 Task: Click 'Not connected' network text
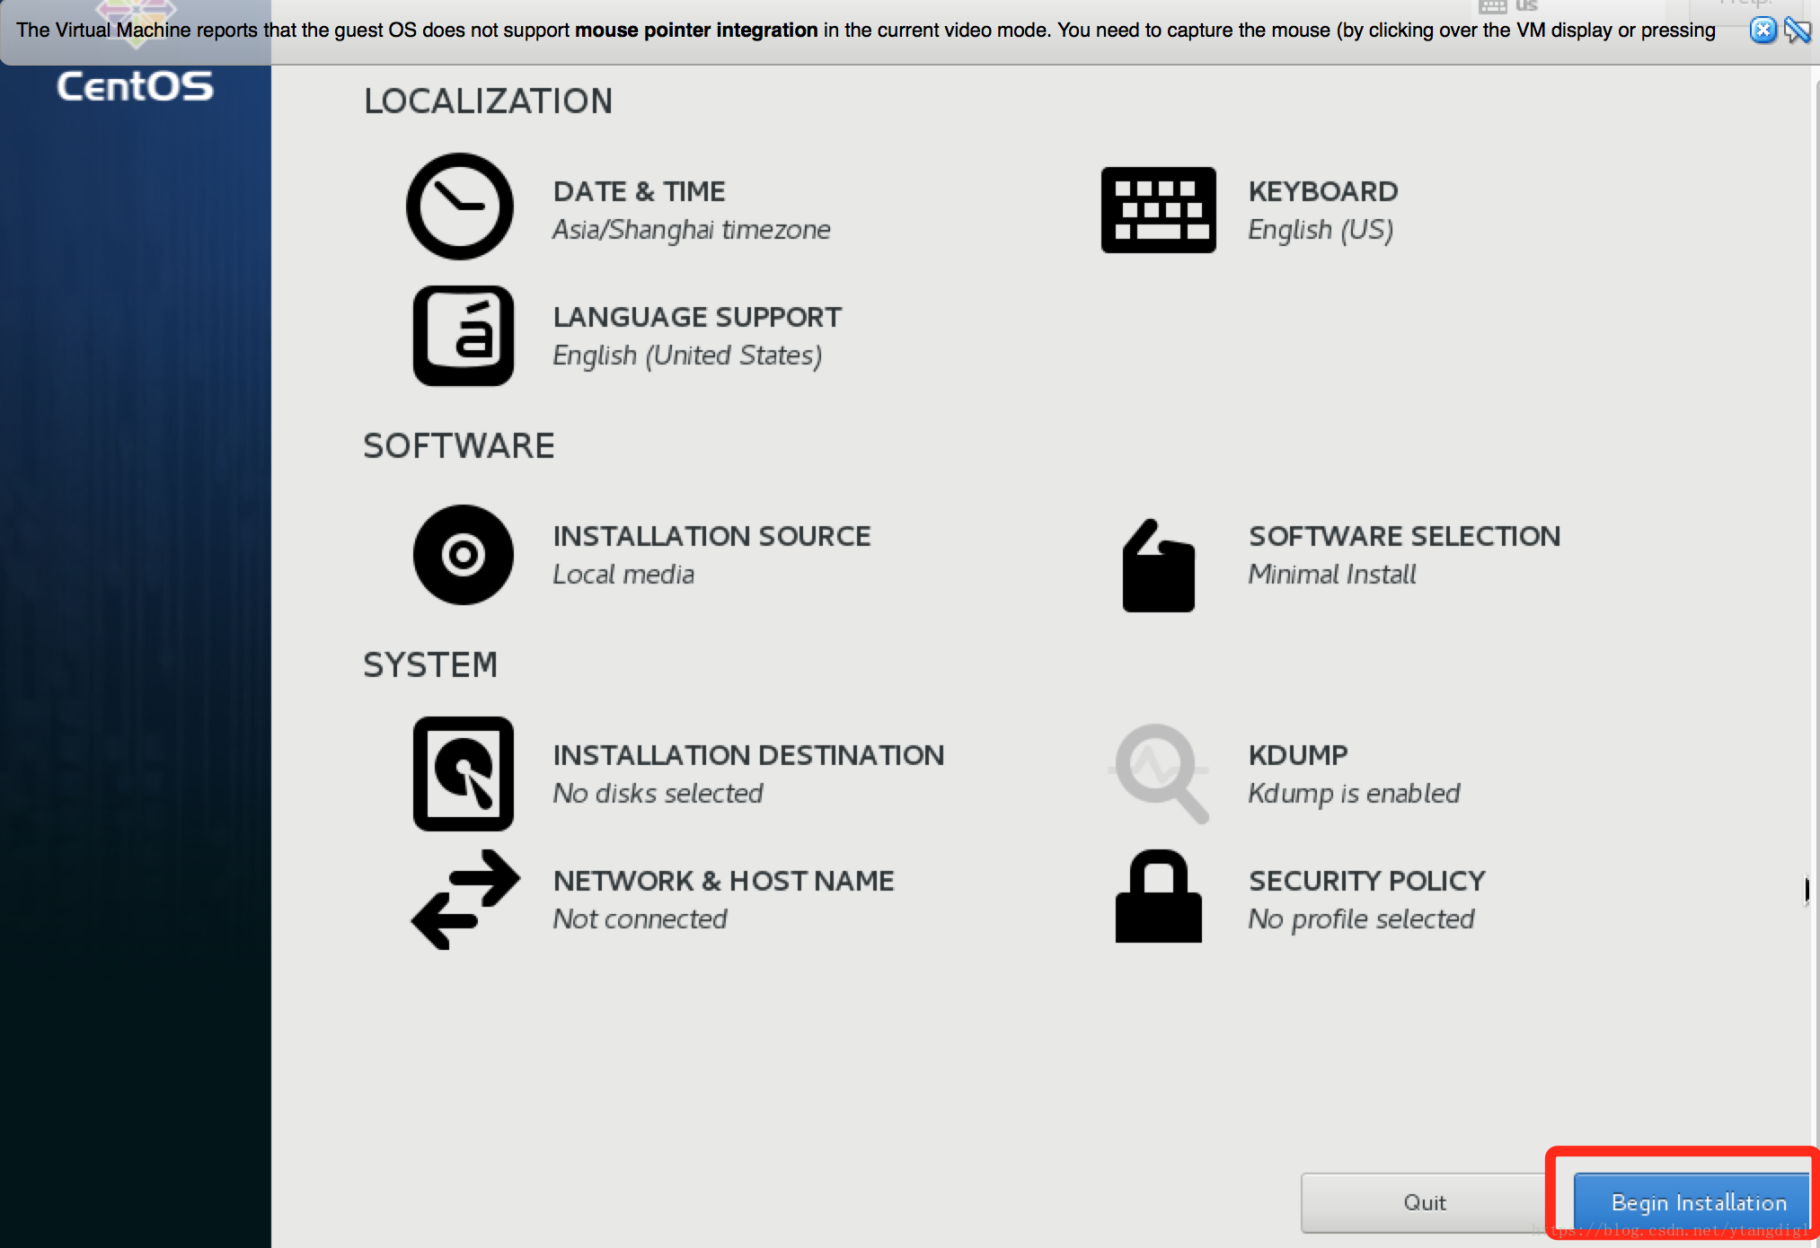(640, 919)
